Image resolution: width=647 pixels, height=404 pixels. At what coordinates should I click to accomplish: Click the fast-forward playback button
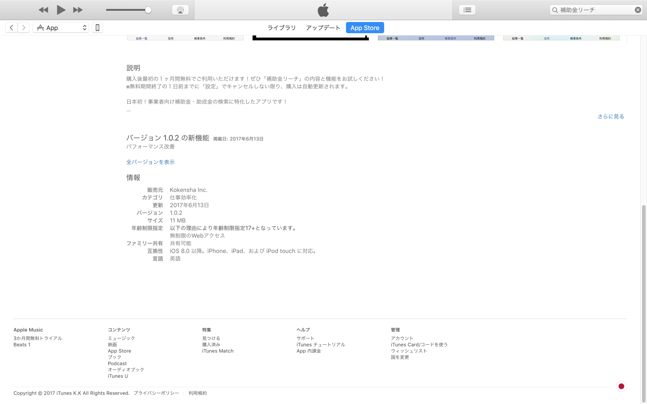(78, 10)
